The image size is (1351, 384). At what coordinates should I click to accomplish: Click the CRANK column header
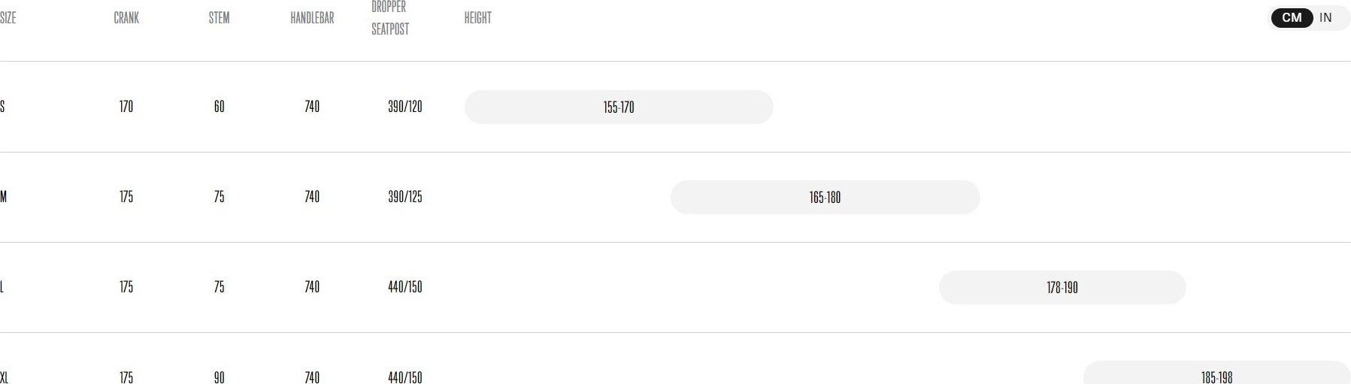126,18
